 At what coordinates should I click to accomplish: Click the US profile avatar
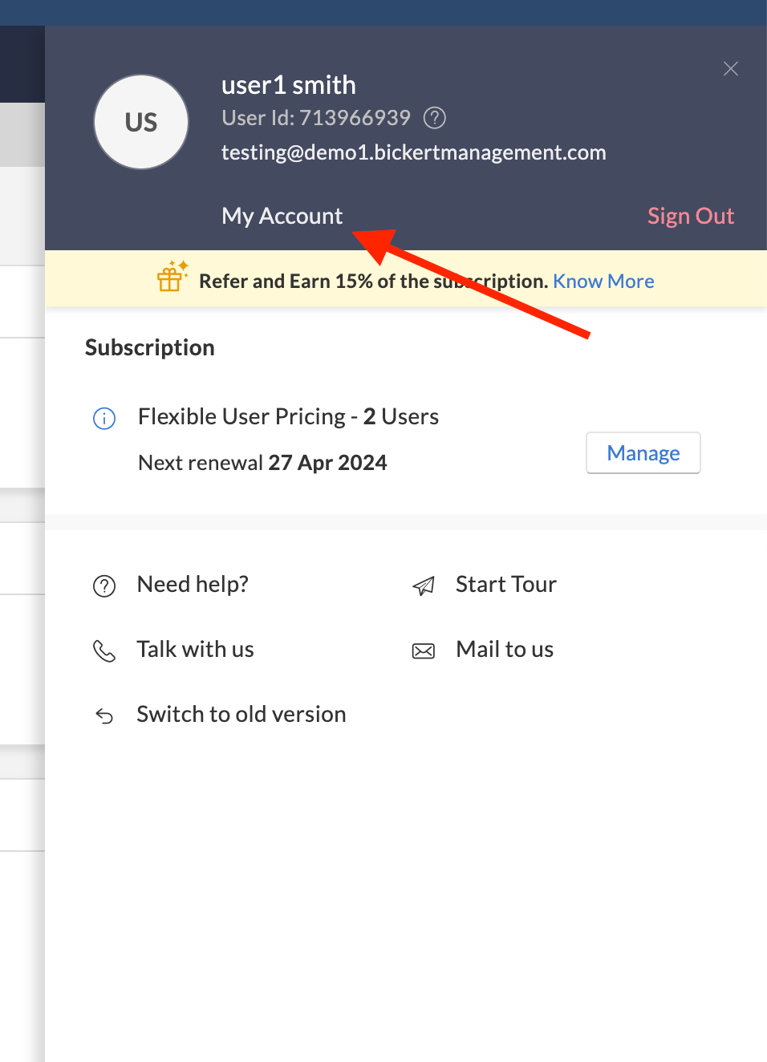click(141, 122)
